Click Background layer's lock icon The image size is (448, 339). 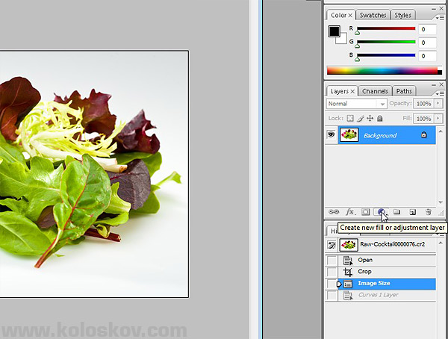click(423, 134)
